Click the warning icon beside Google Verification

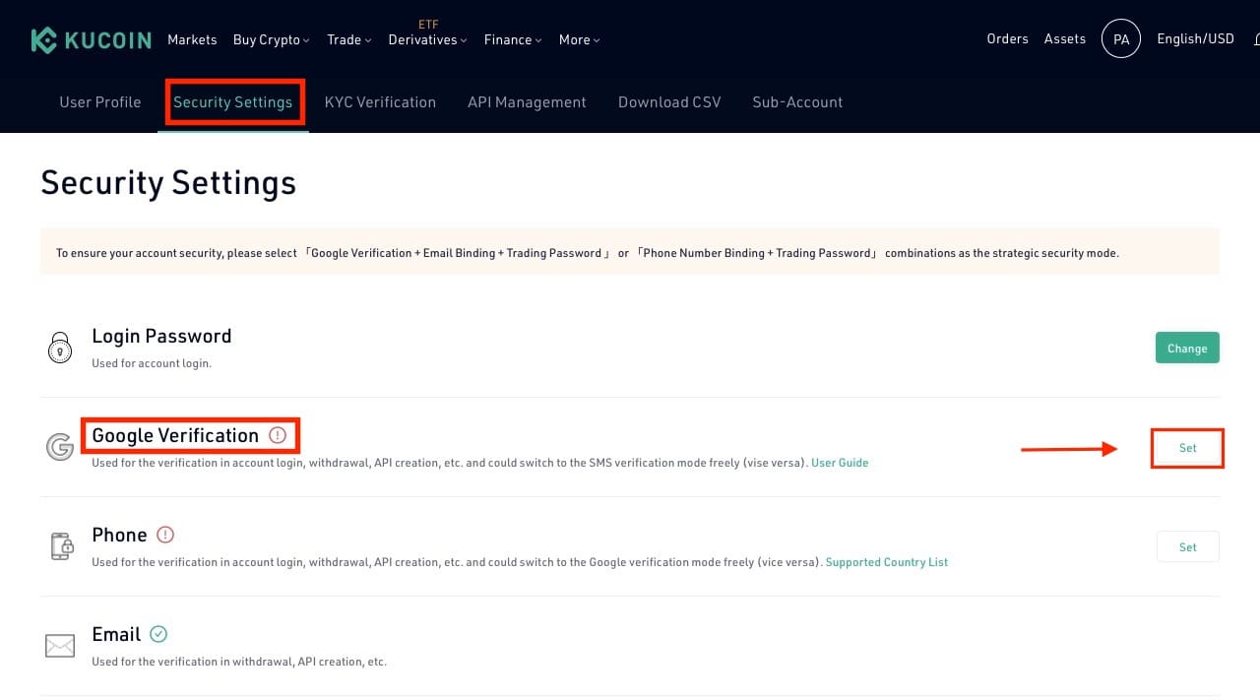tap(277, 434)
